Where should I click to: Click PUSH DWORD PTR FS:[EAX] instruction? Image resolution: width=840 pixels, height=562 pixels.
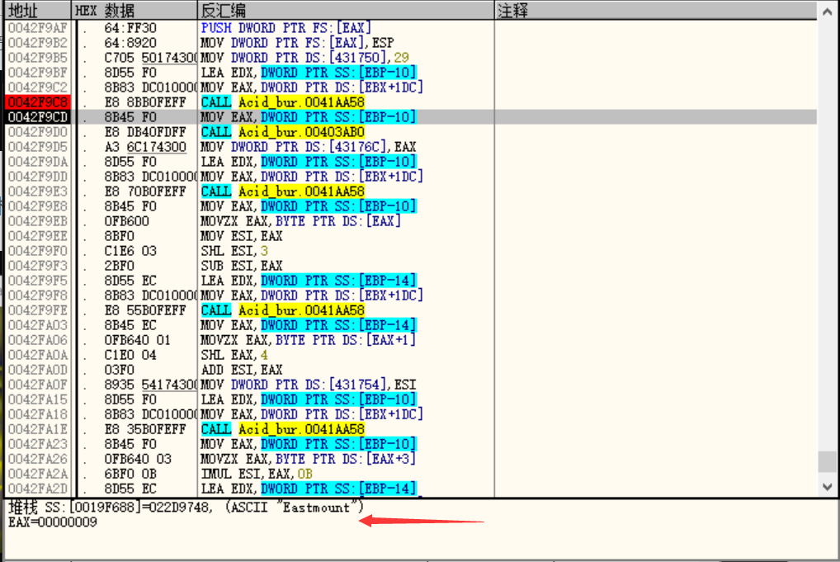point(286,28)
